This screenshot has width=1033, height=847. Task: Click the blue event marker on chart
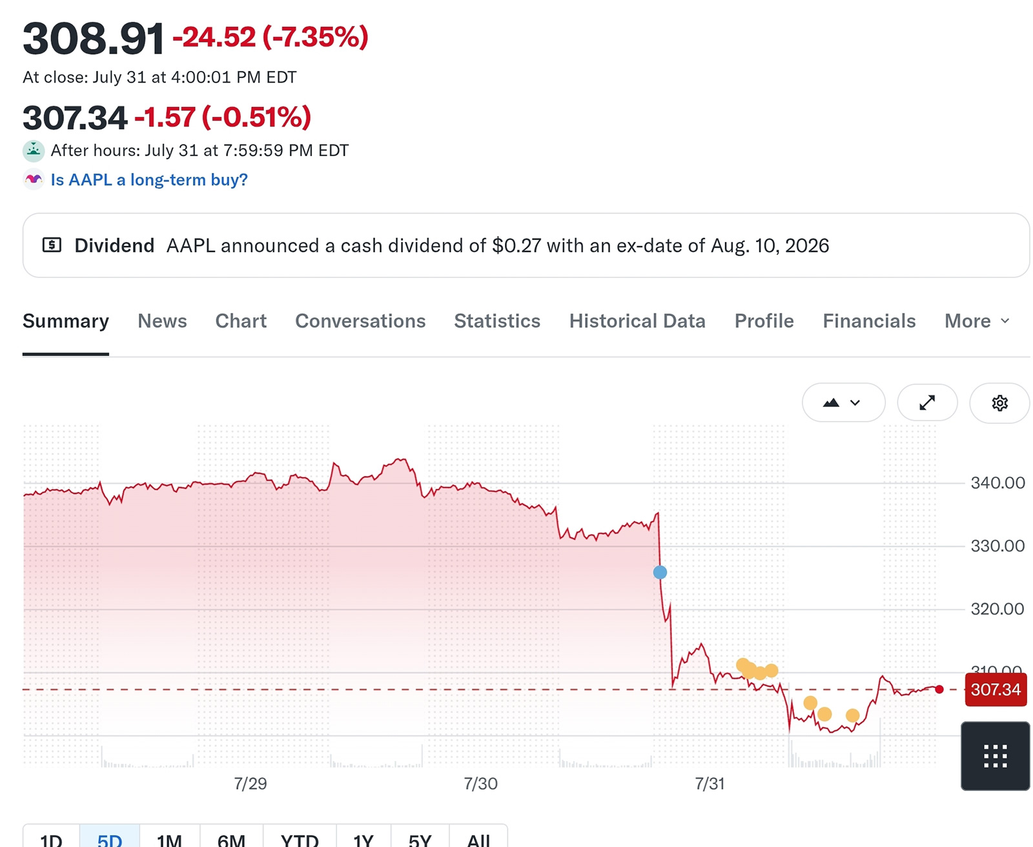(660, 572)
